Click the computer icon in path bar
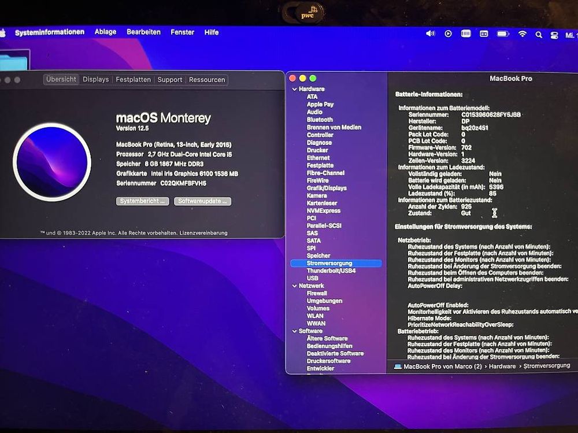Viewport: 578px width, 433px height. click(398, 367)
